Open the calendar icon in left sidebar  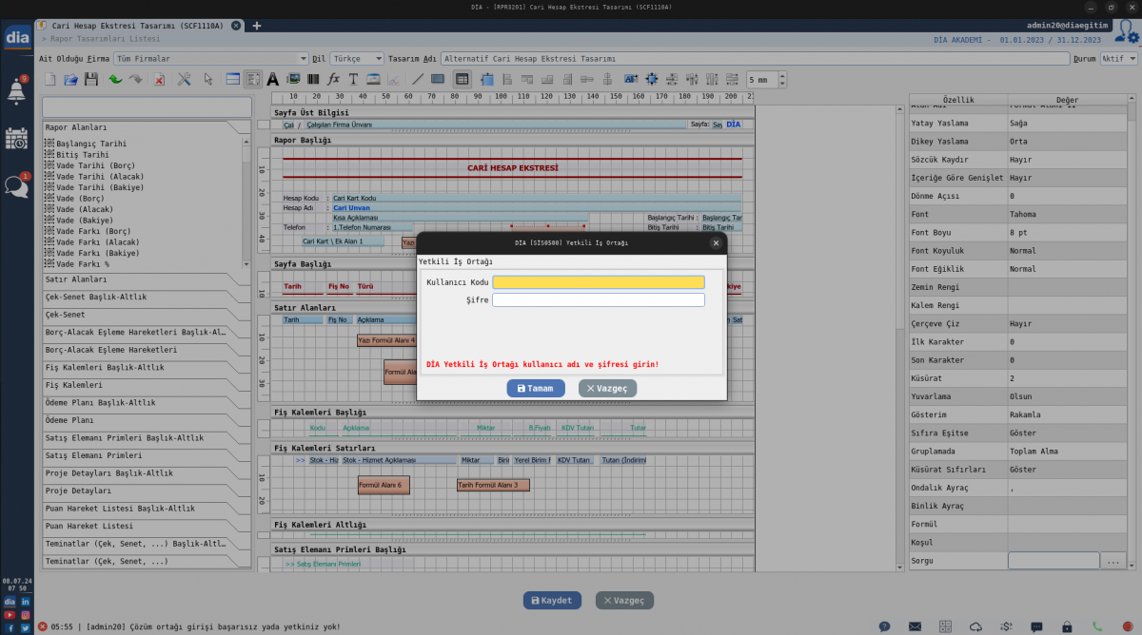point(16,138)
